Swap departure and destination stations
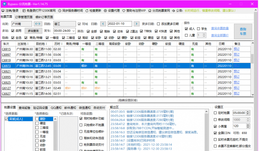This screenshot has width=259, height=151. point(37,24)
